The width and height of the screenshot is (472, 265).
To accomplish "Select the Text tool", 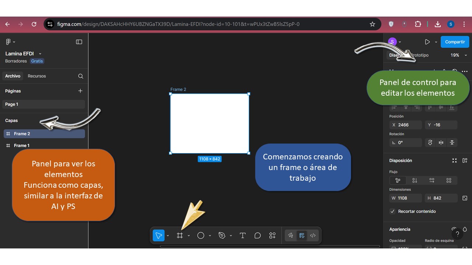I will (x=243, y=236).
